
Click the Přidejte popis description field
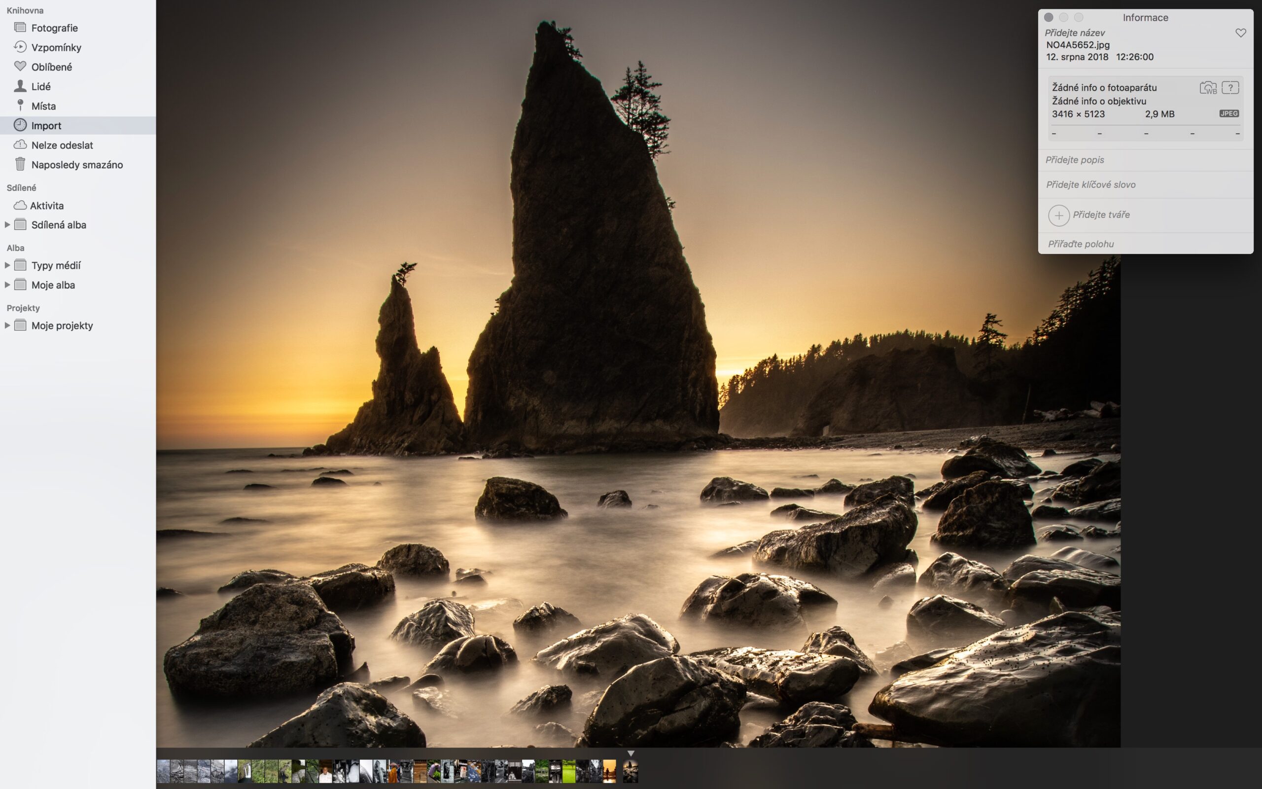pyautogui.click(x=1074, y=160)
